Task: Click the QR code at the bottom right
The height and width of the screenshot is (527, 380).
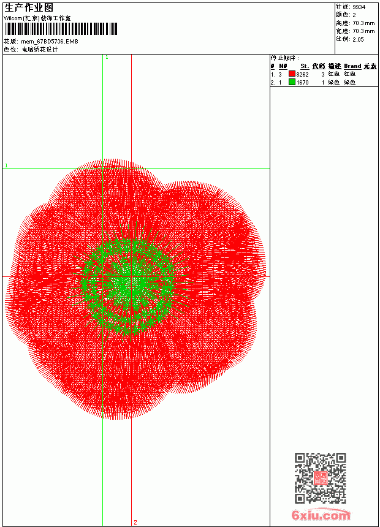Action: pyautogui.click(x=320, y=478)
